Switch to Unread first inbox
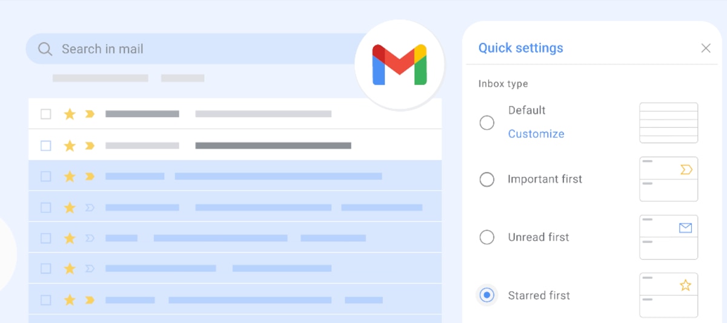 pyautogui.click(x=487, y=237)
